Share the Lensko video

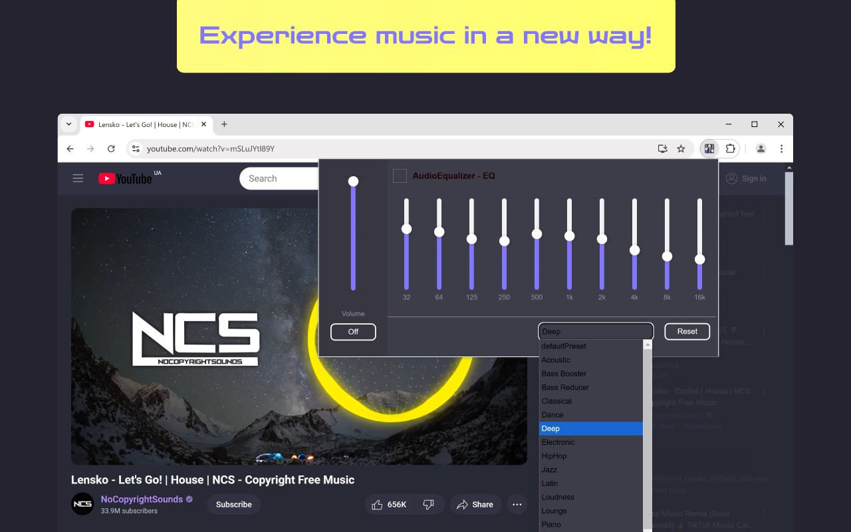coord(475,505)
